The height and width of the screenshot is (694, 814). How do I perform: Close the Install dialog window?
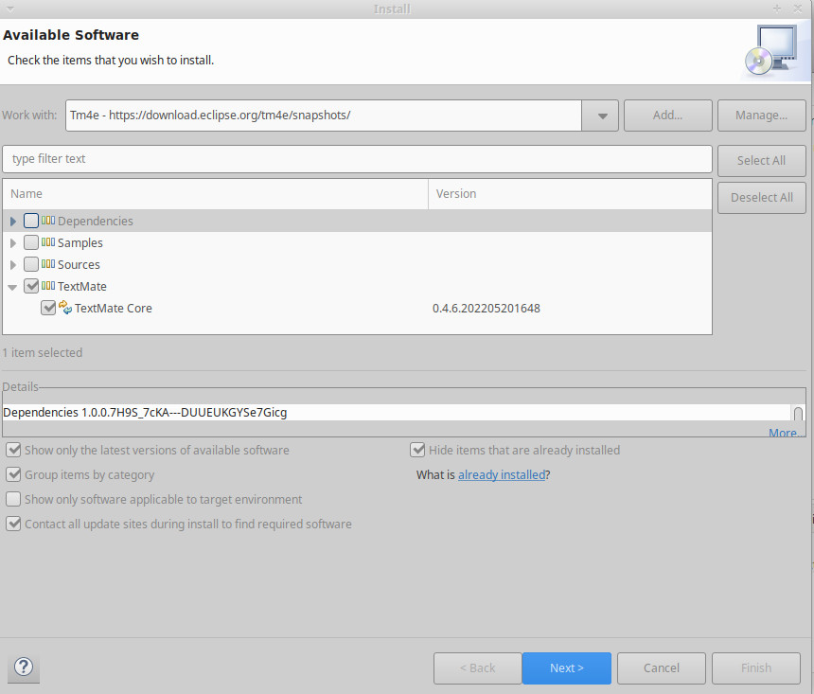click(x=798, y=9)
